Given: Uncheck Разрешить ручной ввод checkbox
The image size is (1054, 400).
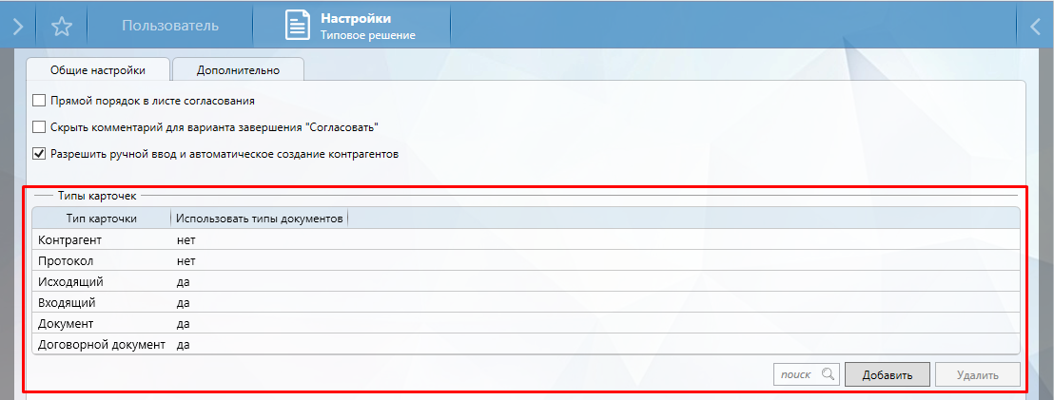Looking at the screenshot, I should click(39, 153).
